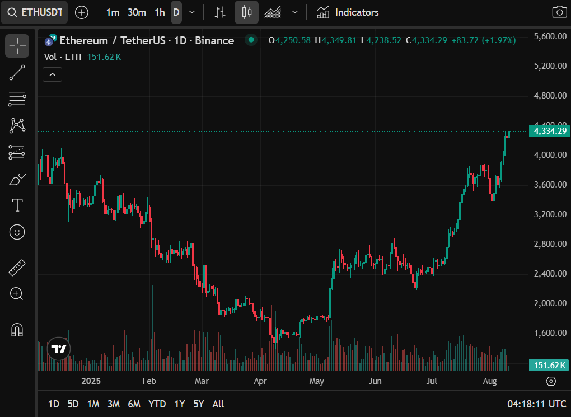Viewport: 571px width, 417px height.
Task: Switch to the 30m timeframe
Action: (x=137, y=12)
